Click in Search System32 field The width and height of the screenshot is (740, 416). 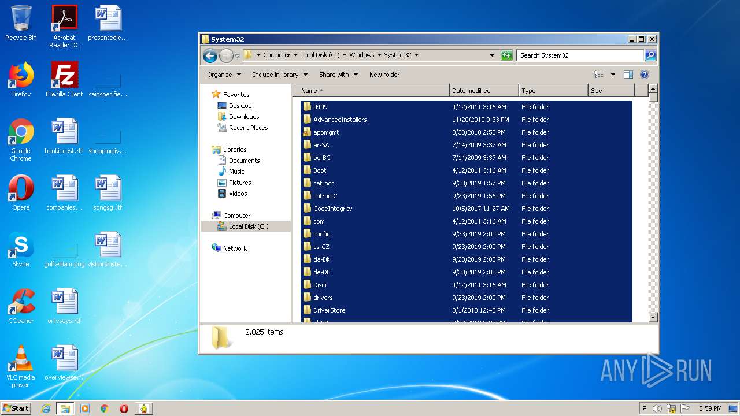tap(580, 55)
